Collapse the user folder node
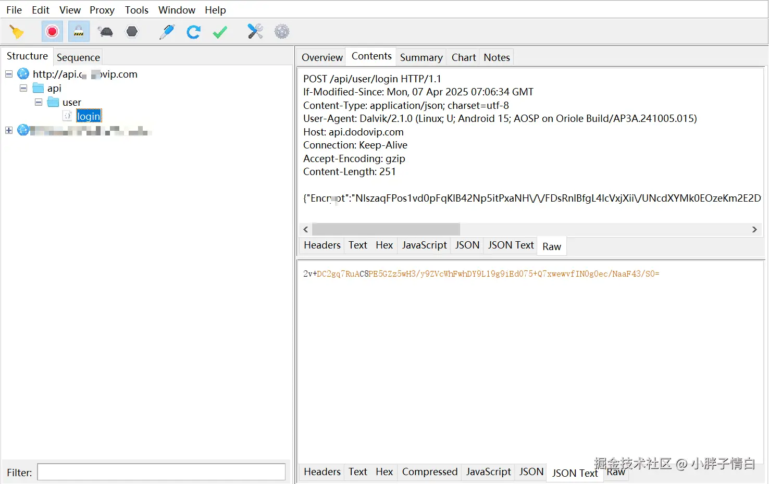This screenshot has height=484, width=769. click(x=39, y=102)
